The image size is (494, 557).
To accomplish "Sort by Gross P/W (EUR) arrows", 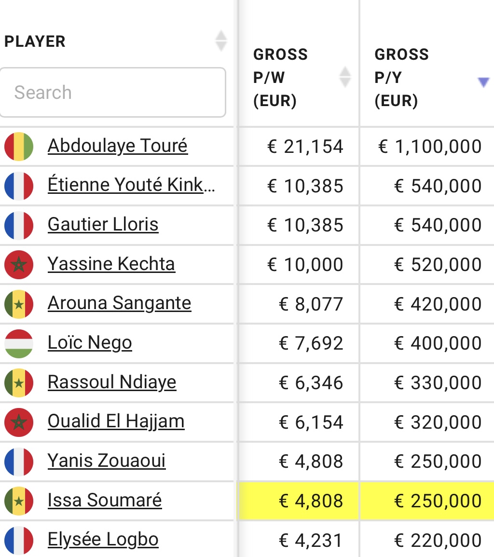I will (345, 77).
